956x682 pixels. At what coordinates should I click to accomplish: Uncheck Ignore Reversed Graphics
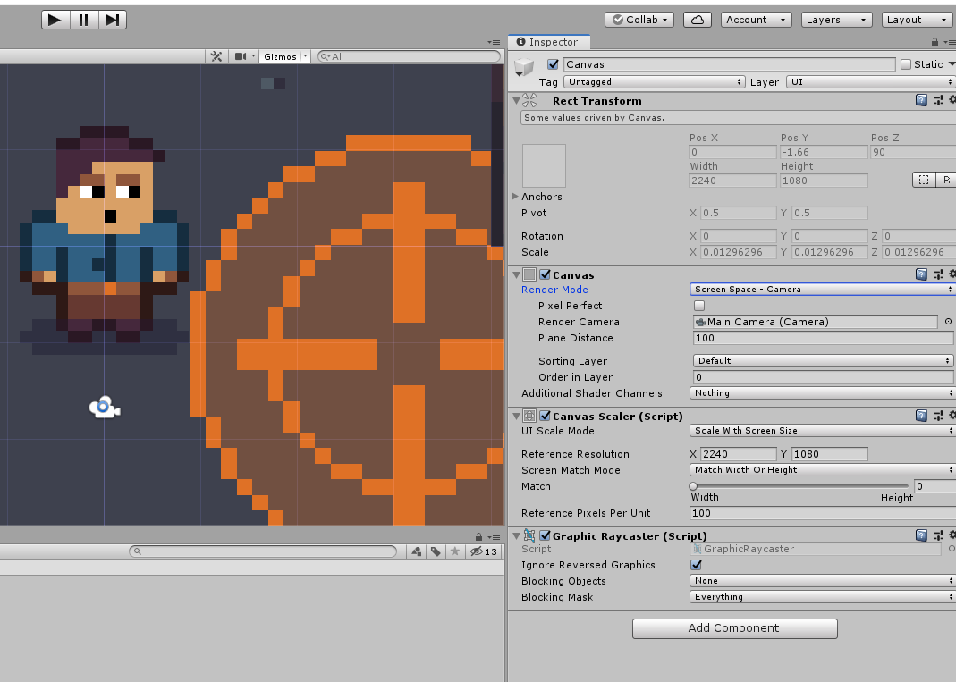(x=696, y=565)
